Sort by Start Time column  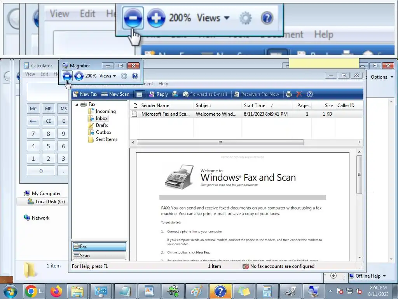coord(267,105)
